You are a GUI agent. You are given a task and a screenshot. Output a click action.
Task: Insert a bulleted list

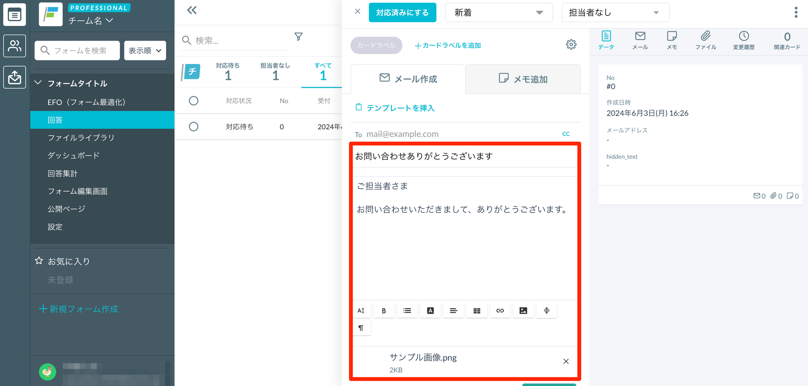click(x=407, y=311)
